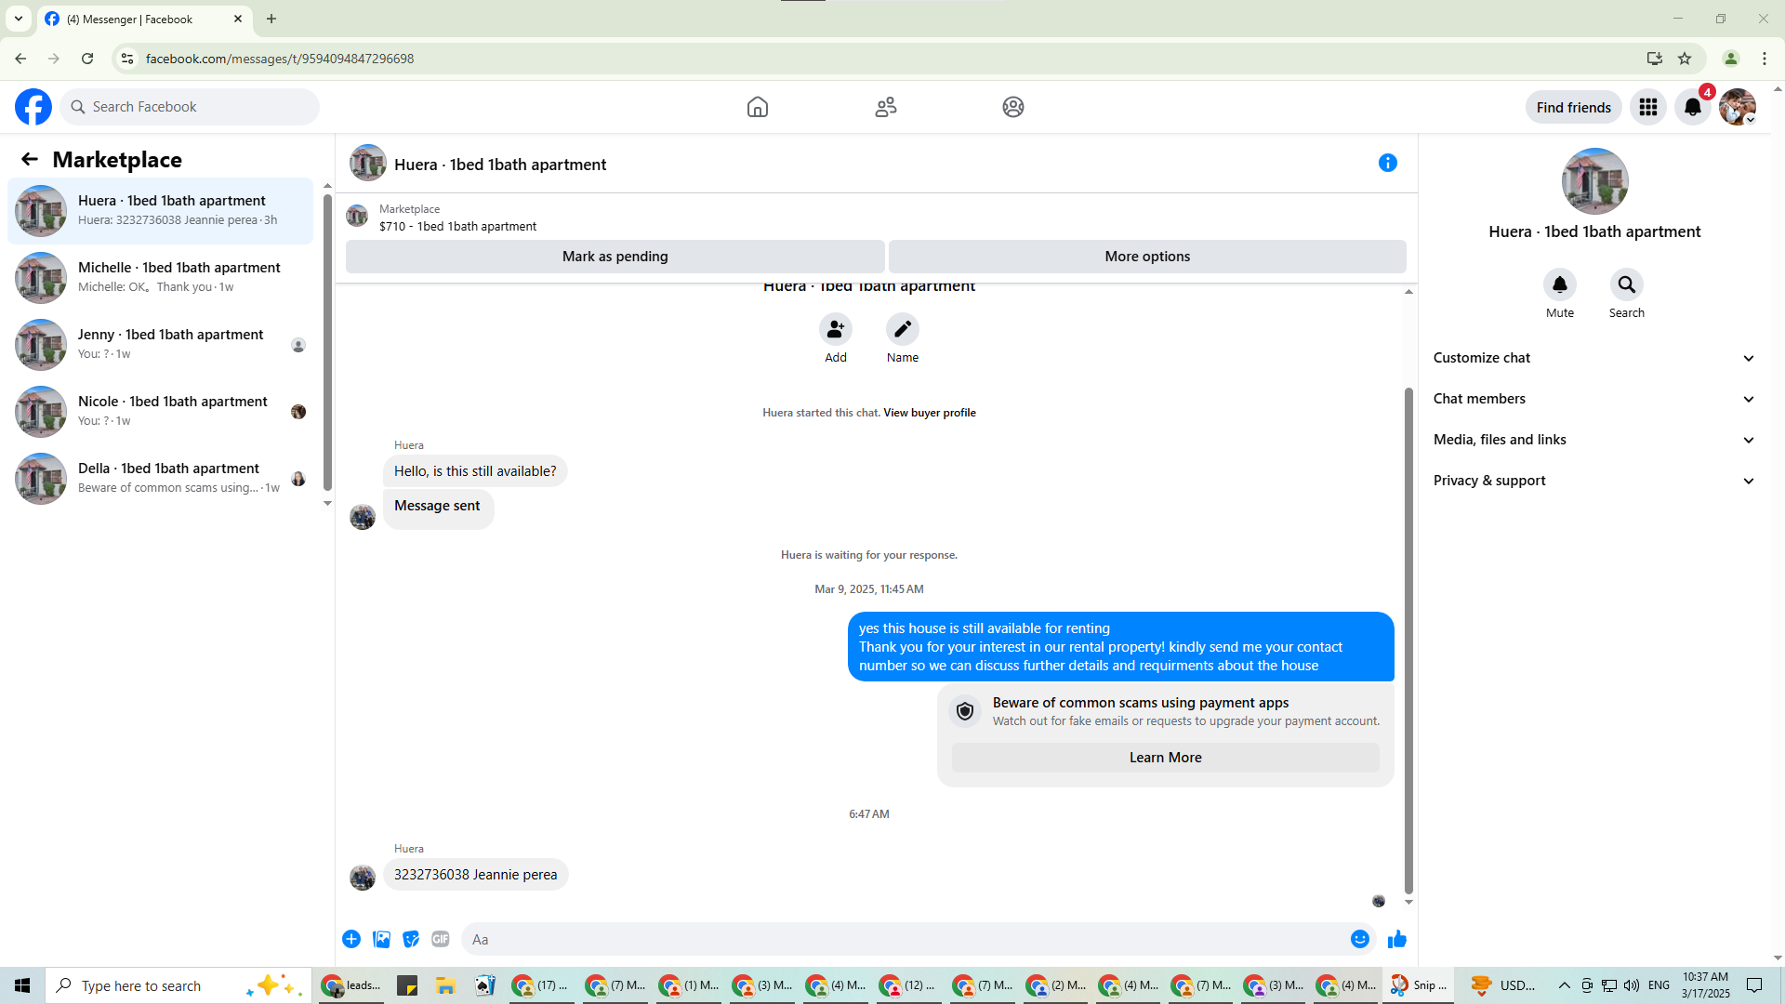Open the Groups icon in top navigation
1785x1004 pixels.
1013,107
